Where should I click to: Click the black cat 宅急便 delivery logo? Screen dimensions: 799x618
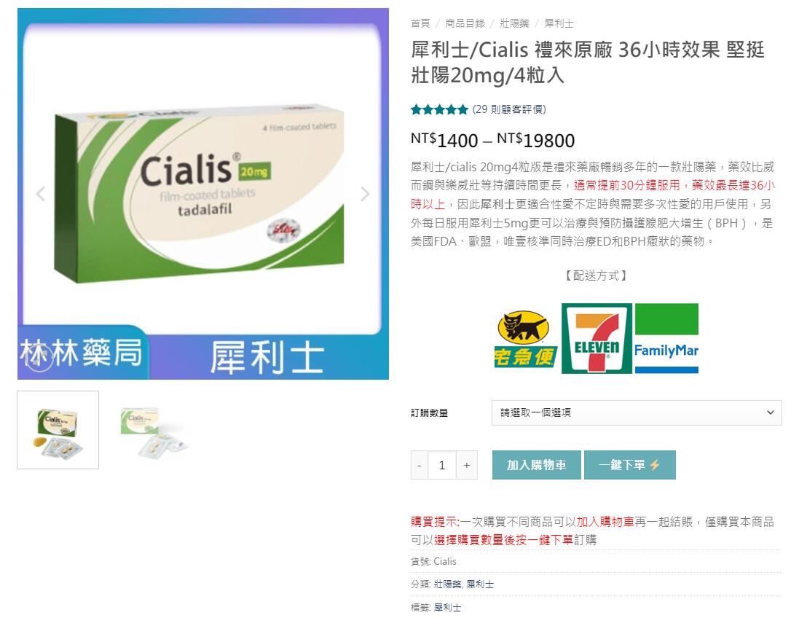[525, 339]
